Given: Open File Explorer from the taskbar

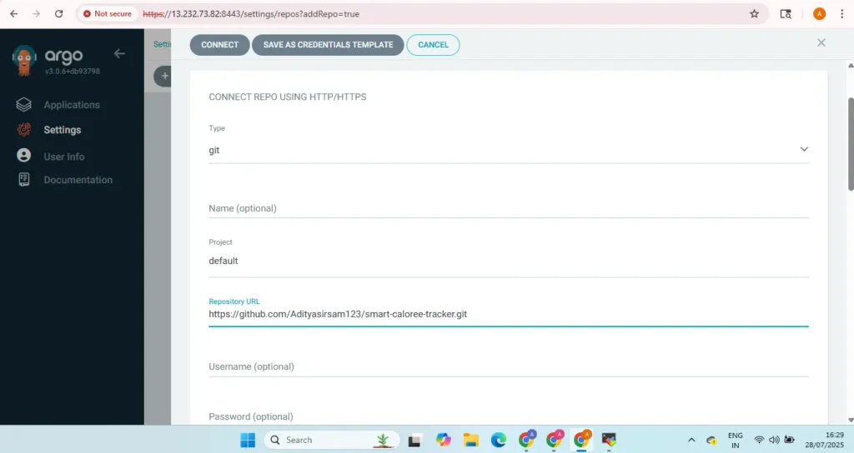Looking at the screenshot, I should [x=470, y=440].
